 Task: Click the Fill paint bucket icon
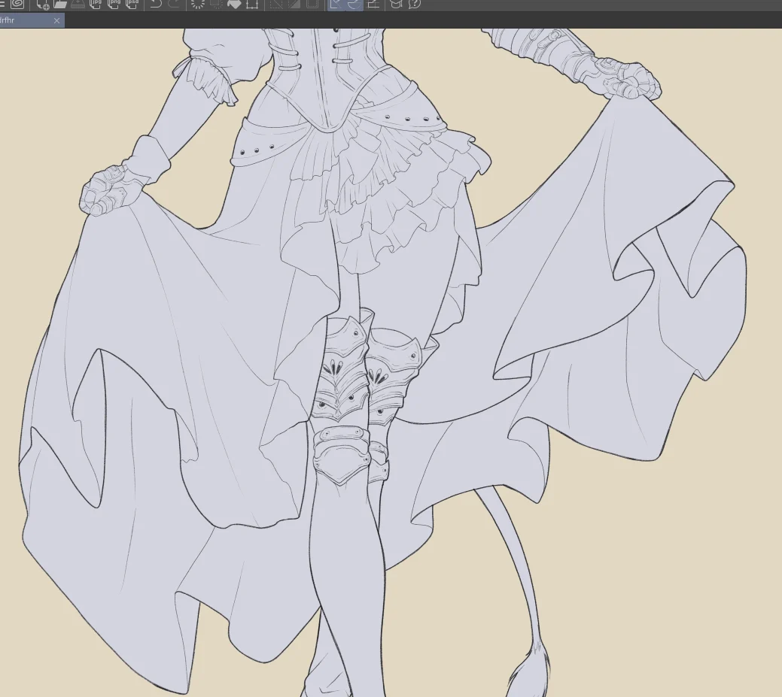[x=234, y=4]
